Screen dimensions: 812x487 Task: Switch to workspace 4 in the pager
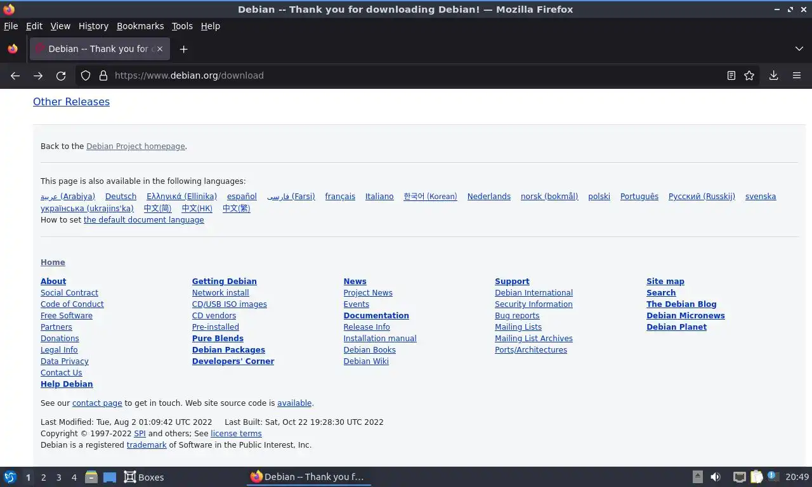click(x=74, y=477)
